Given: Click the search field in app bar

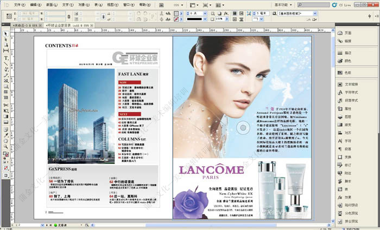Looking at the screenshot, I should (313, 5).
